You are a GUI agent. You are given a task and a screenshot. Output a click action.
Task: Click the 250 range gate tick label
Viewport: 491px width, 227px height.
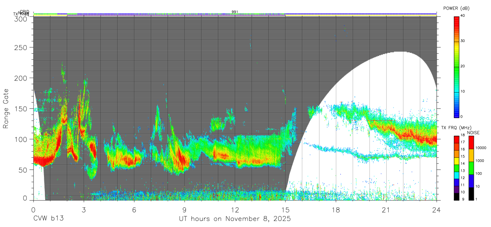tap(21, 47)
